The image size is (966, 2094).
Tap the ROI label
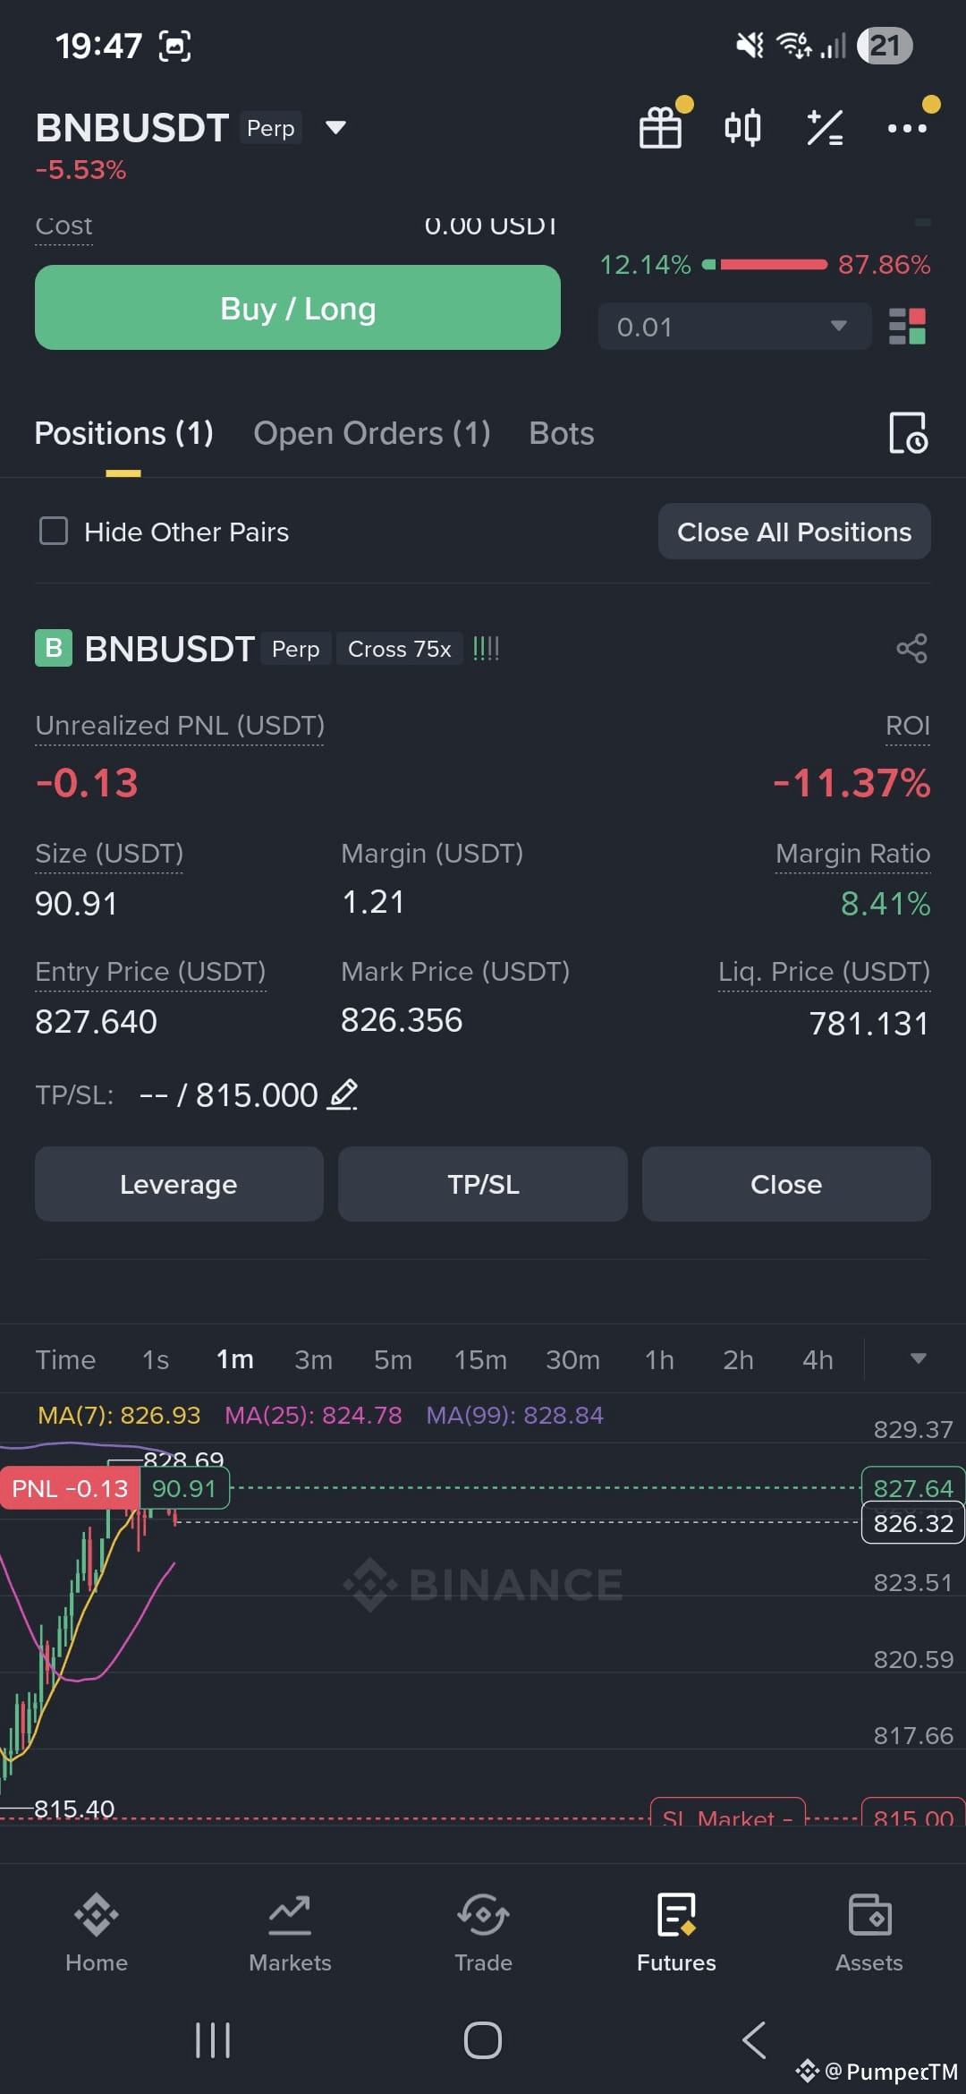[x=908, y=726]
